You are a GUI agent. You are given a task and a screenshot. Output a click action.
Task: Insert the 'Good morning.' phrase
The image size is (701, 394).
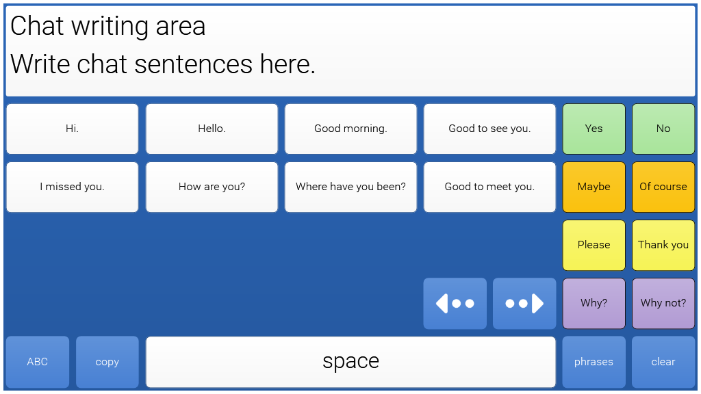350,129
